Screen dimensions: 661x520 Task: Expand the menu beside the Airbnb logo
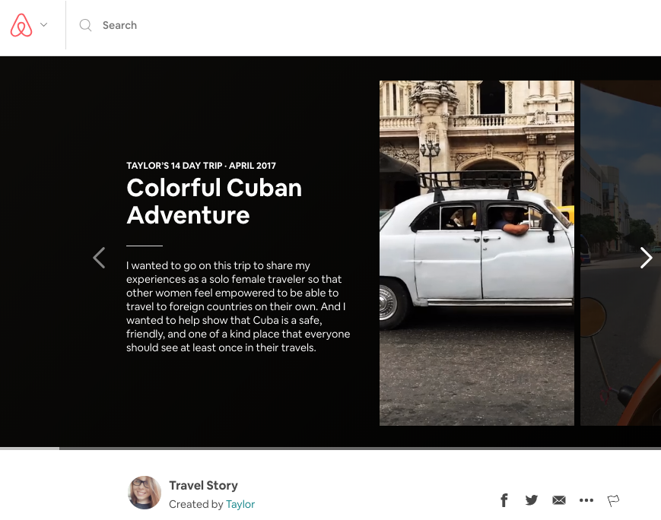pyautogui.click(x=43, y=24)
